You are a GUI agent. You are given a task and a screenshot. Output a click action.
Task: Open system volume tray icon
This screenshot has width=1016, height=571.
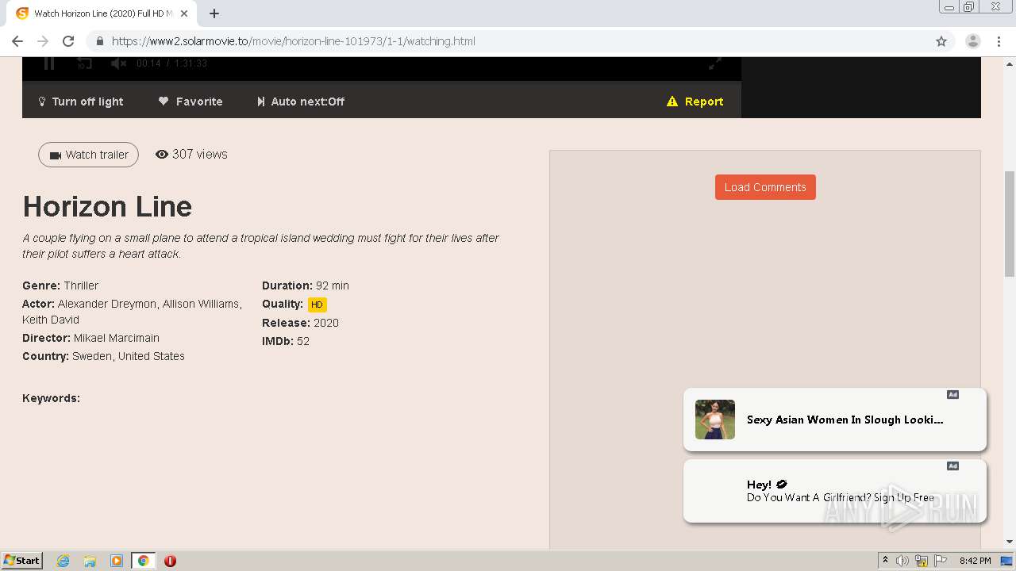click(902, 561)
